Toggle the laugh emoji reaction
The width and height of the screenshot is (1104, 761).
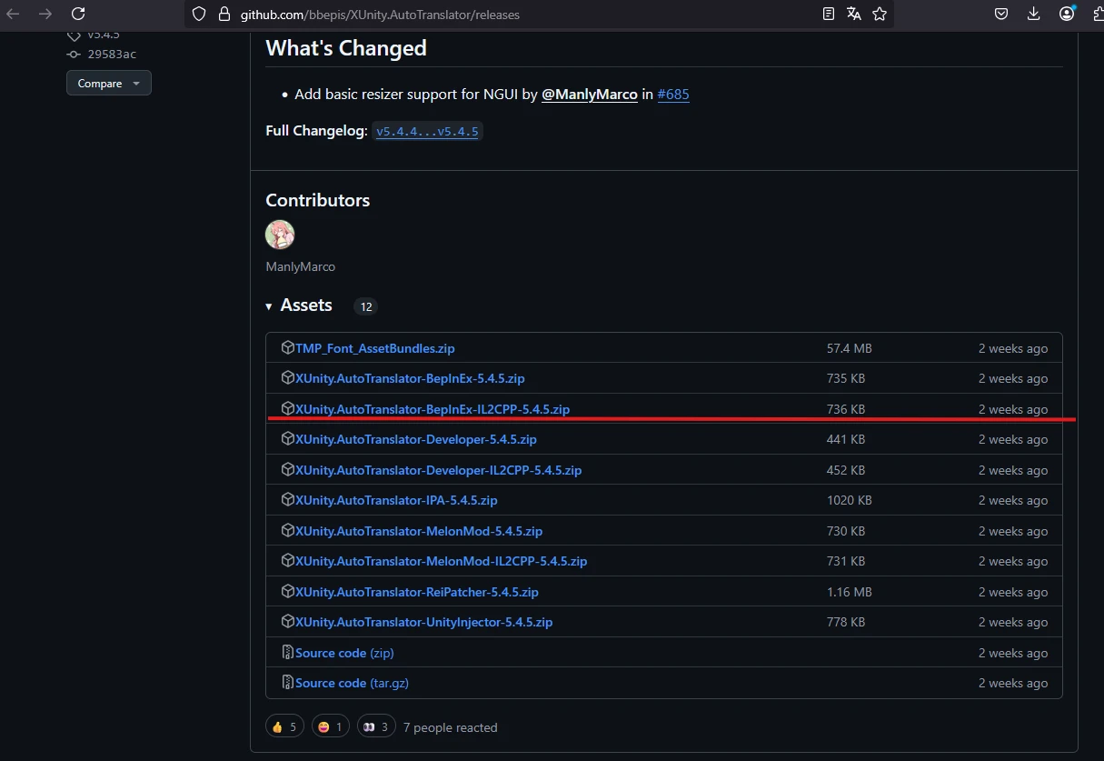click(331, 726)
